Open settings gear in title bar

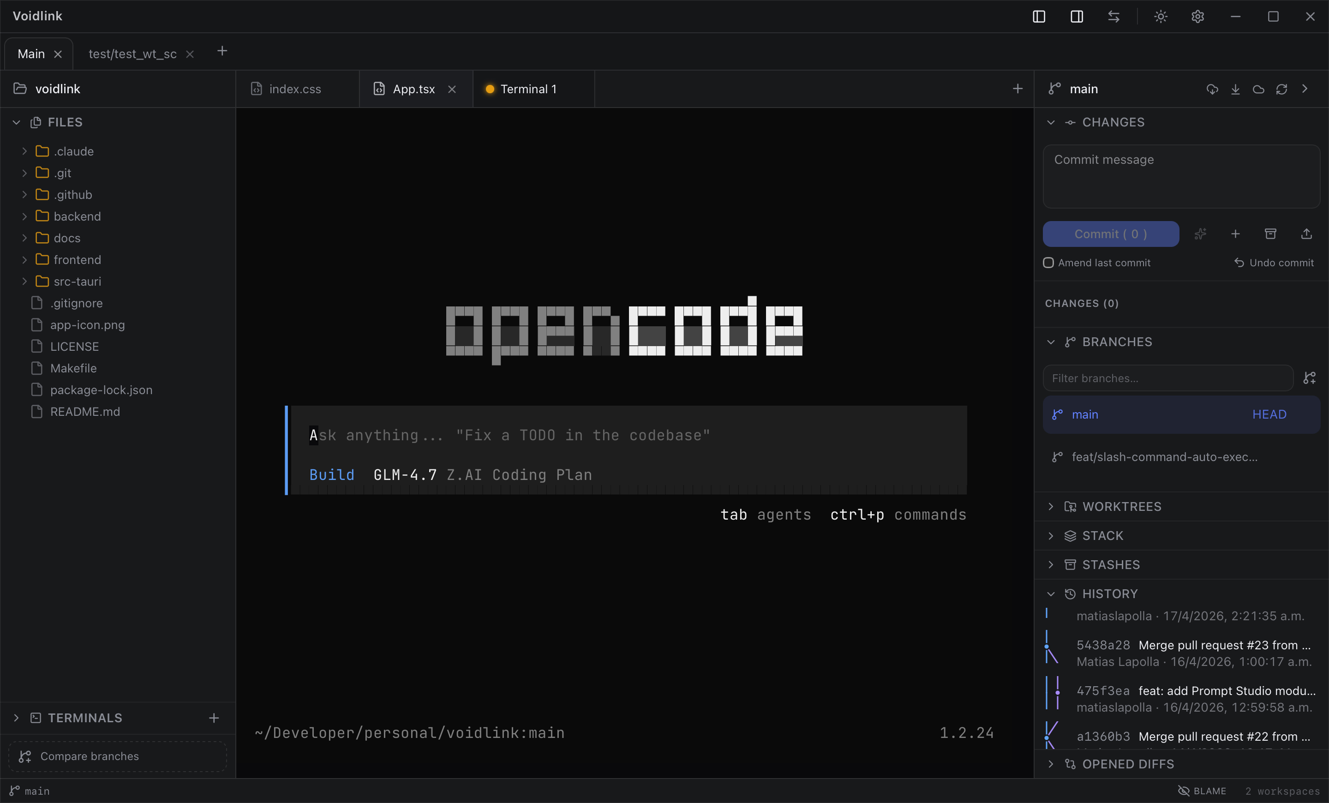(1197, 17)
